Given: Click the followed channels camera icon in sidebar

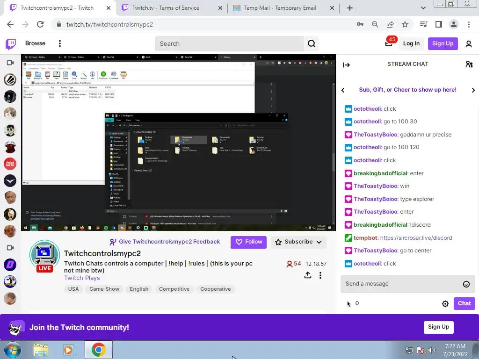Looking at the screenshot, I should pyautogui.click(x=10, y=63).
